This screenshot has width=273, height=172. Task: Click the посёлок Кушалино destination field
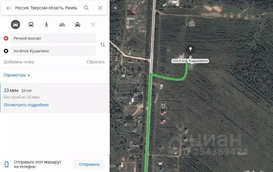pyautogui.click(x=53, y=51)
